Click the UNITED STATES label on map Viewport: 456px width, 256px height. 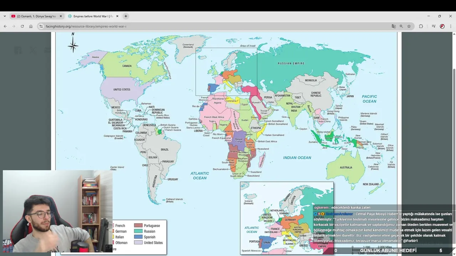coord(122,90)
